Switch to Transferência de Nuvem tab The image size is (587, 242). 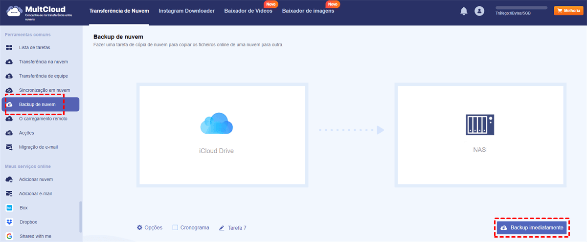[x=119, y=11]
